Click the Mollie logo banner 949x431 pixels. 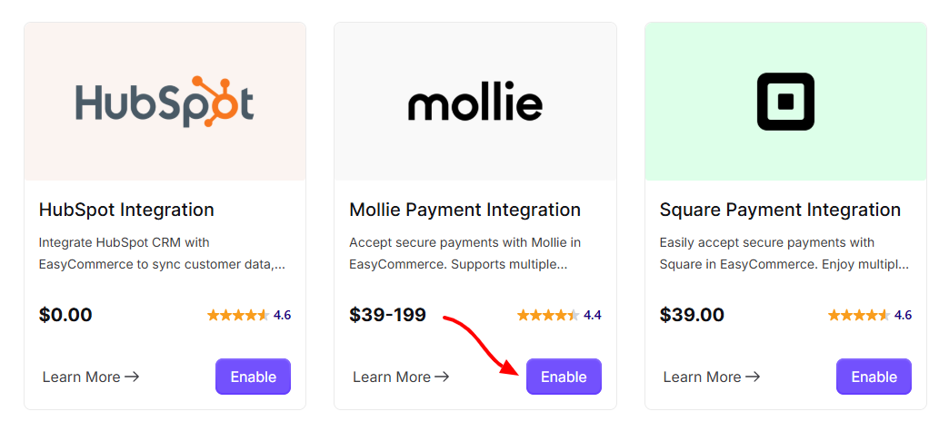pos(475,102)
